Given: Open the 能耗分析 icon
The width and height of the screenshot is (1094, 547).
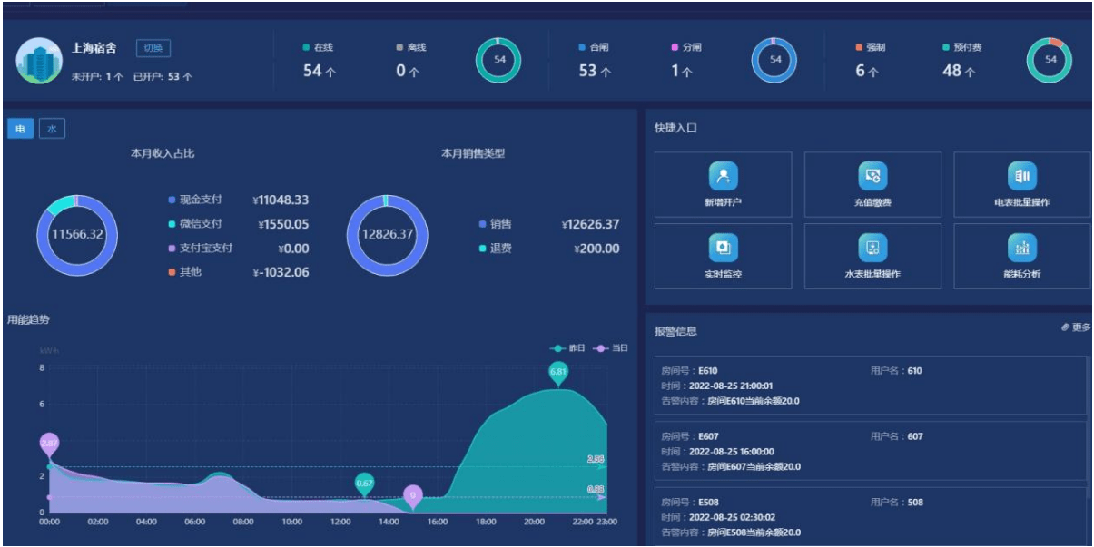Looking at the screenshot, I should (1021, 248).
